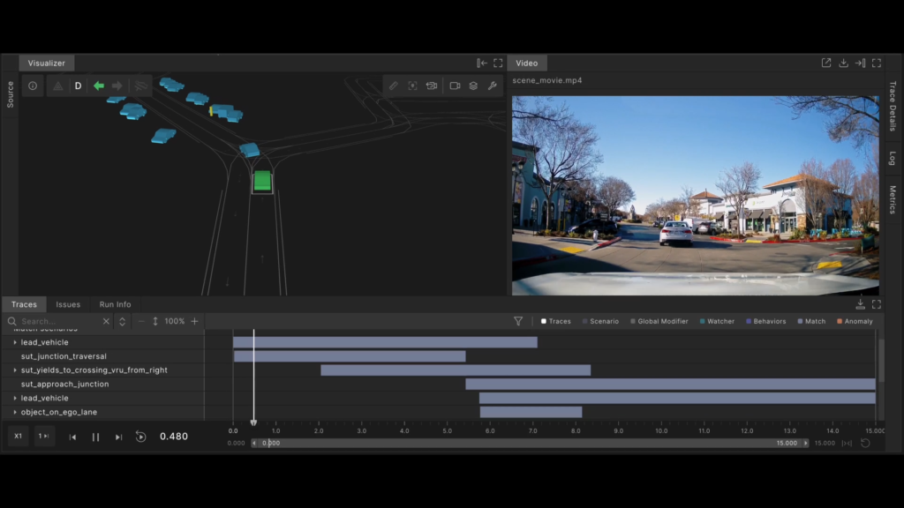Click the vertical fit height icon
904x508 pixels.
155,321
